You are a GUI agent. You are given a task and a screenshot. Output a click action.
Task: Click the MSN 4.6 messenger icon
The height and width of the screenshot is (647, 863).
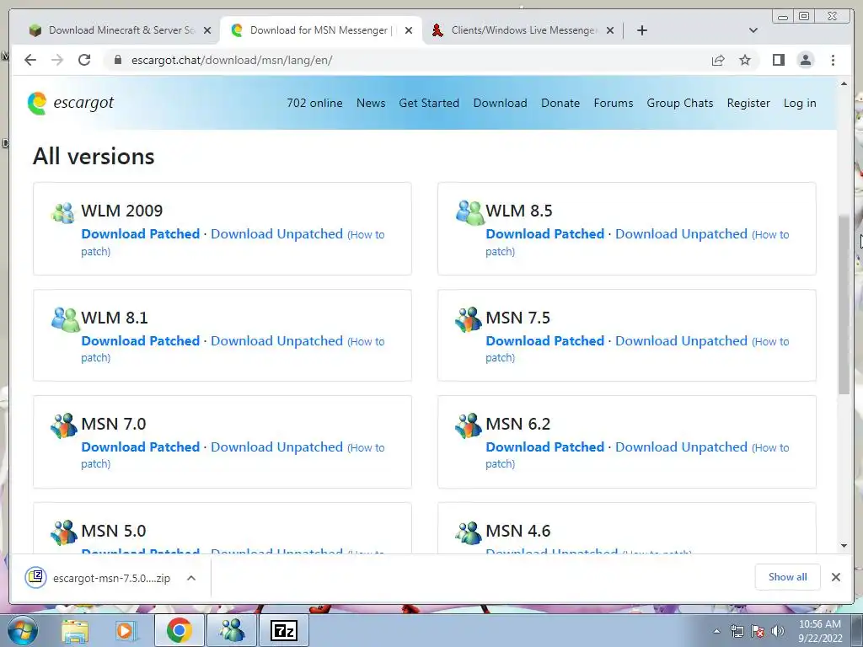click(x=469, y=532)
